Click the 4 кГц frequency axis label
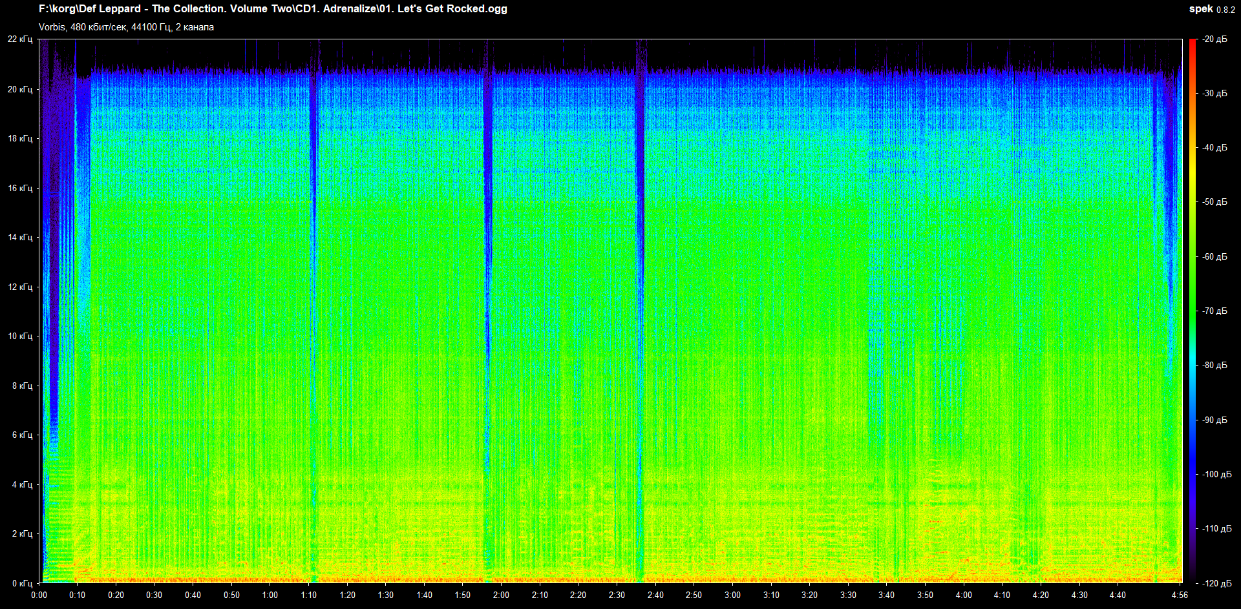Image resolution: width=1241 pixels, height=609 pixels. click(x=22, y=484)
